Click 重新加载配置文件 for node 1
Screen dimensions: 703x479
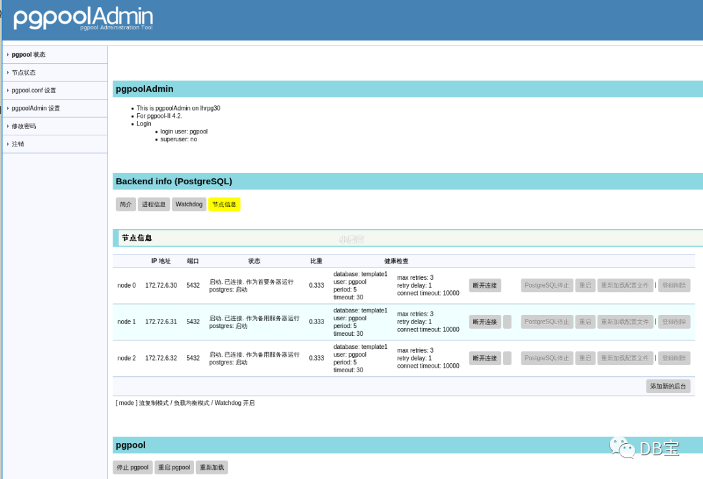pyautogui.click(x=625, y=322)
